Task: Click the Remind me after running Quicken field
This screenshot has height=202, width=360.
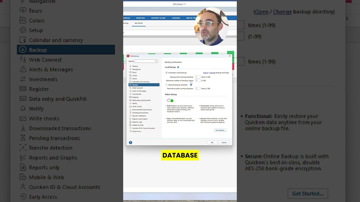Action: pos(198,88)
